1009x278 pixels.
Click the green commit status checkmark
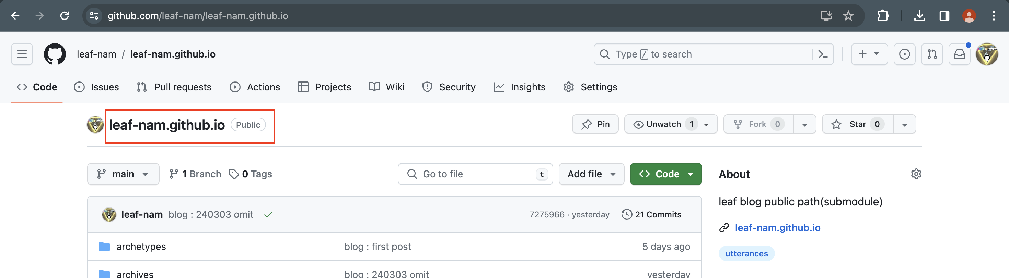tap(268, 214)
